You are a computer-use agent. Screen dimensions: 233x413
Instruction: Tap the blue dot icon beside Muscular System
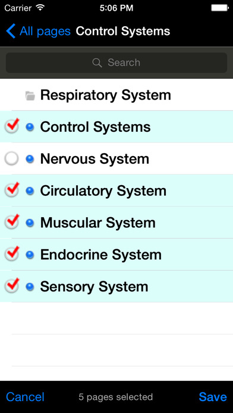pyautogui.click(x=30, y=223)
